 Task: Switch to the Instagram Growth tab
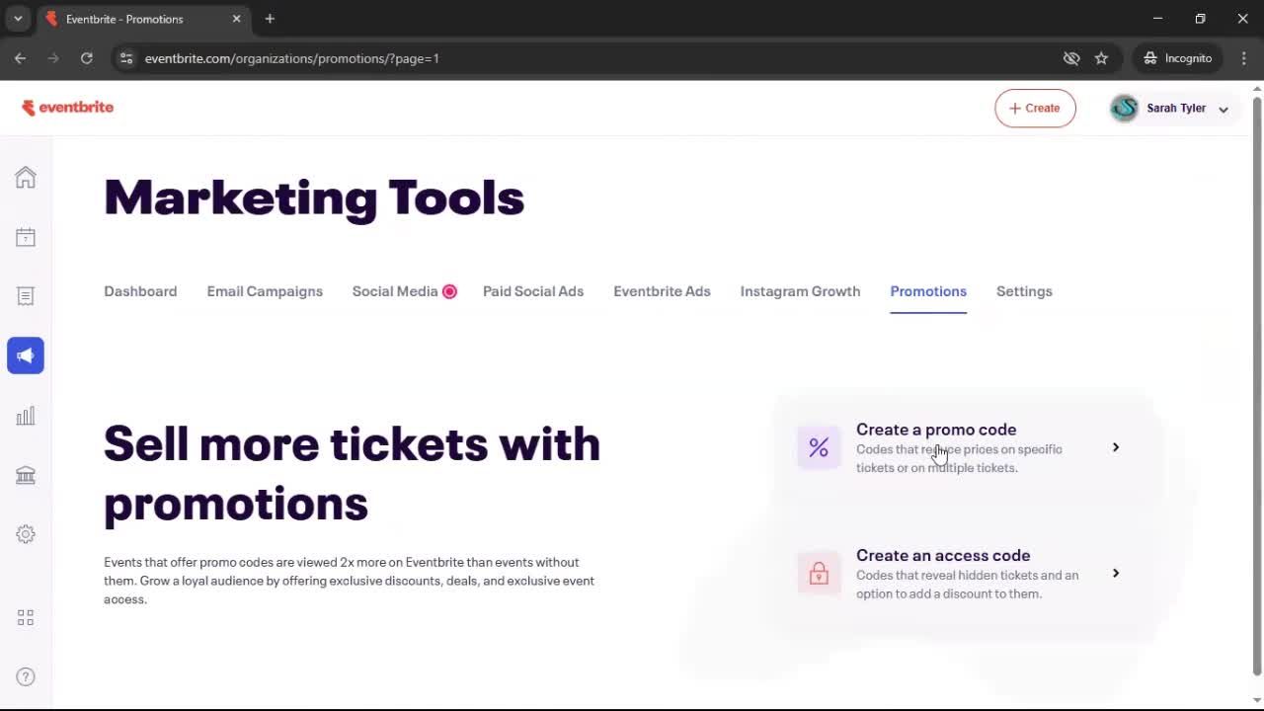point(800,291)
